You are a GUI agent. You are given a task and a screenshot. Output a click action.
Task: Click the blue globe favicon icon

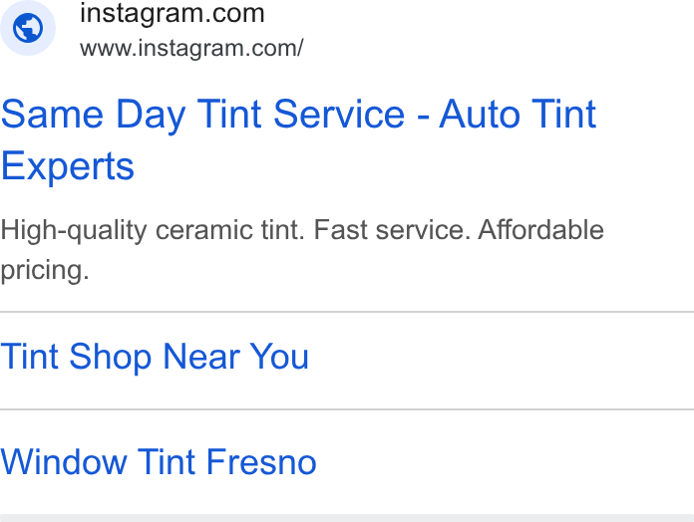pos(28,28)
